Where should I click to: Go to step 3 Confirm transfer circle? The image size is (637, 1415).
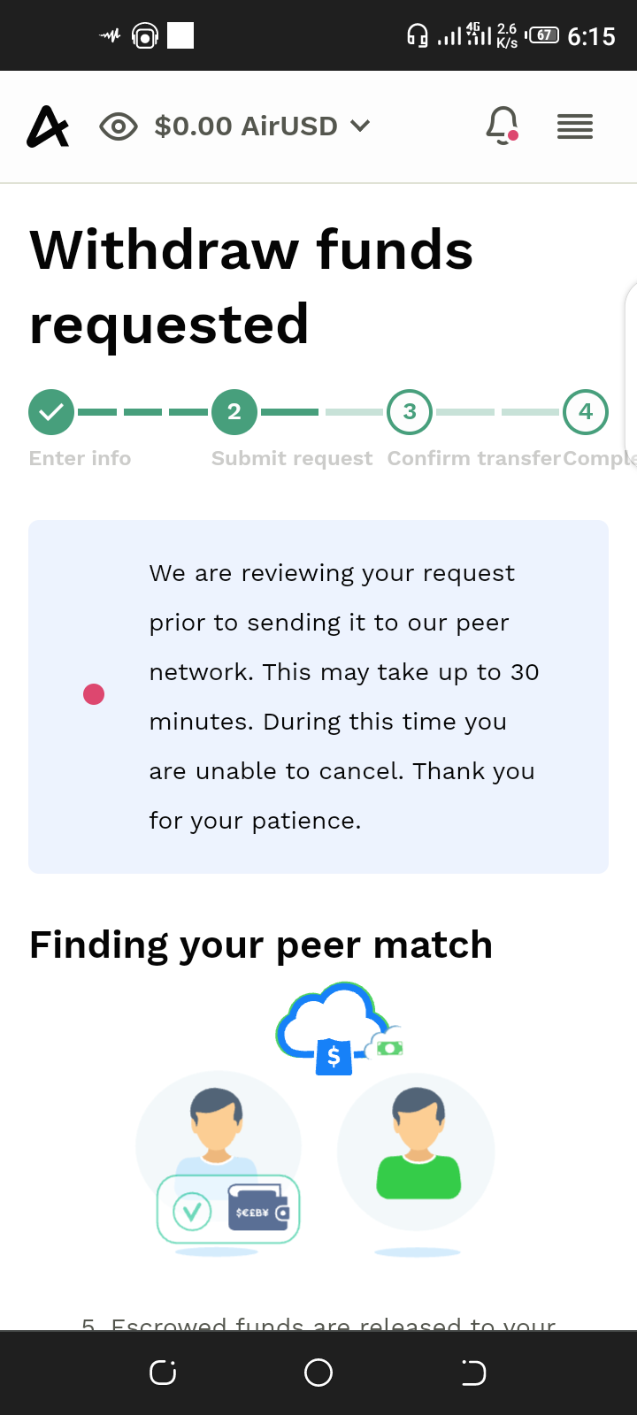pos(410,412)
